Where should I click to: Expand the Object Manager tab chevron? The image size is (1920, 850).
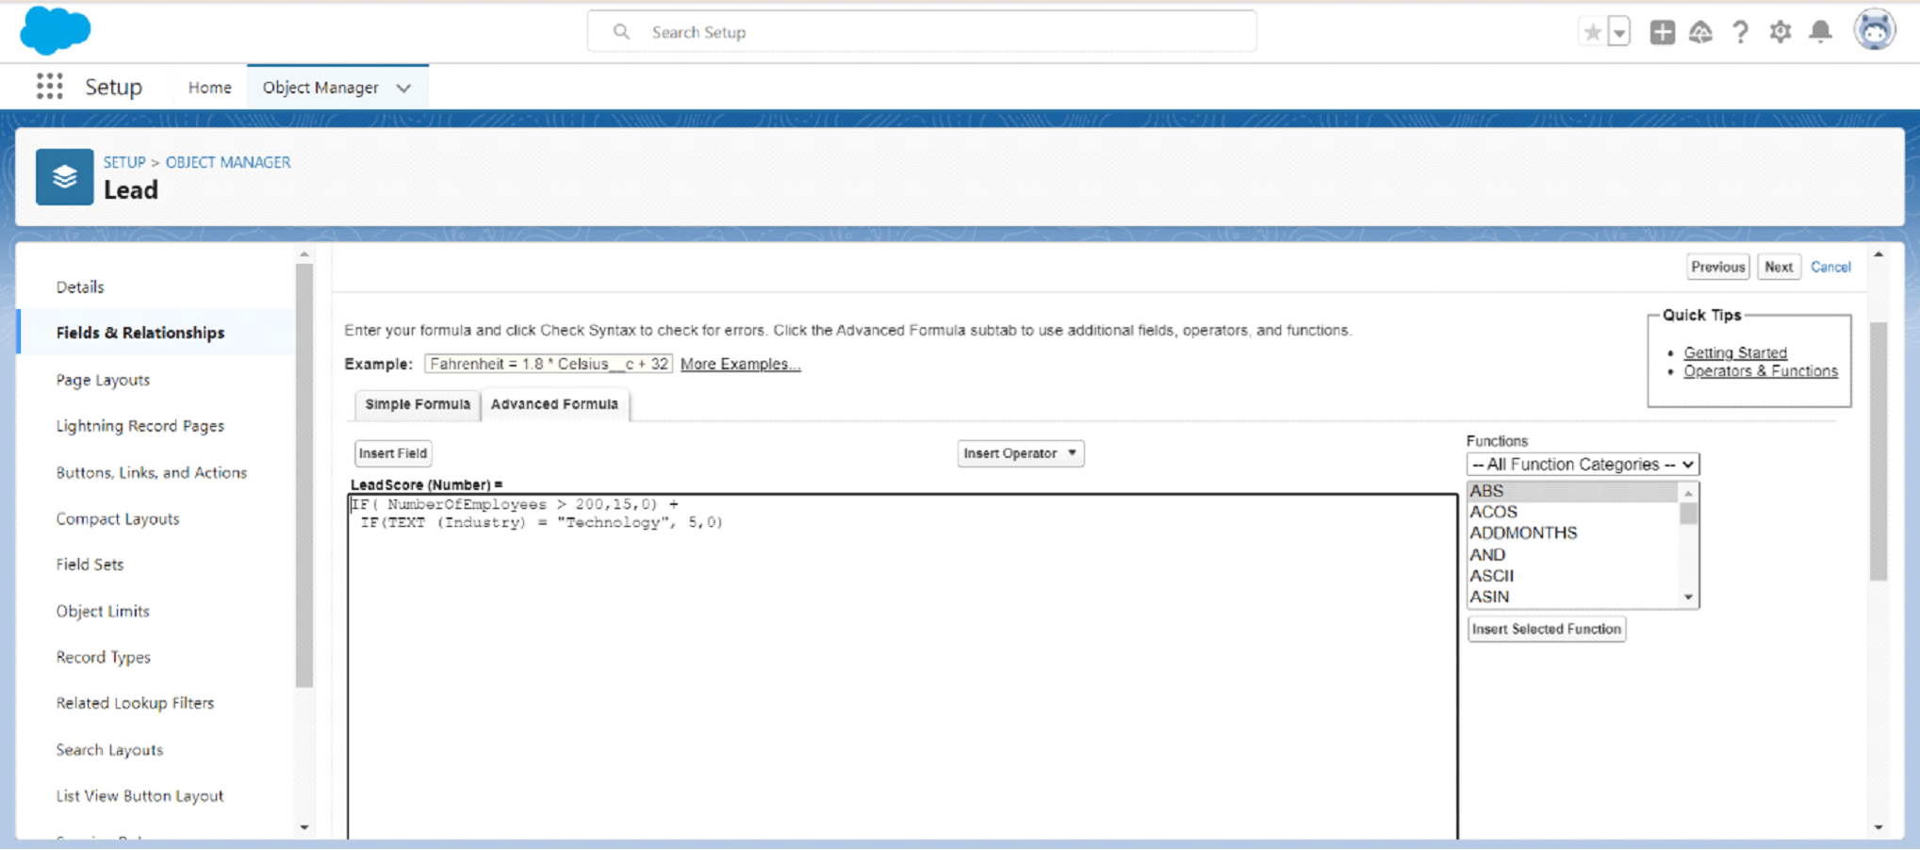[x=404, y=88]
